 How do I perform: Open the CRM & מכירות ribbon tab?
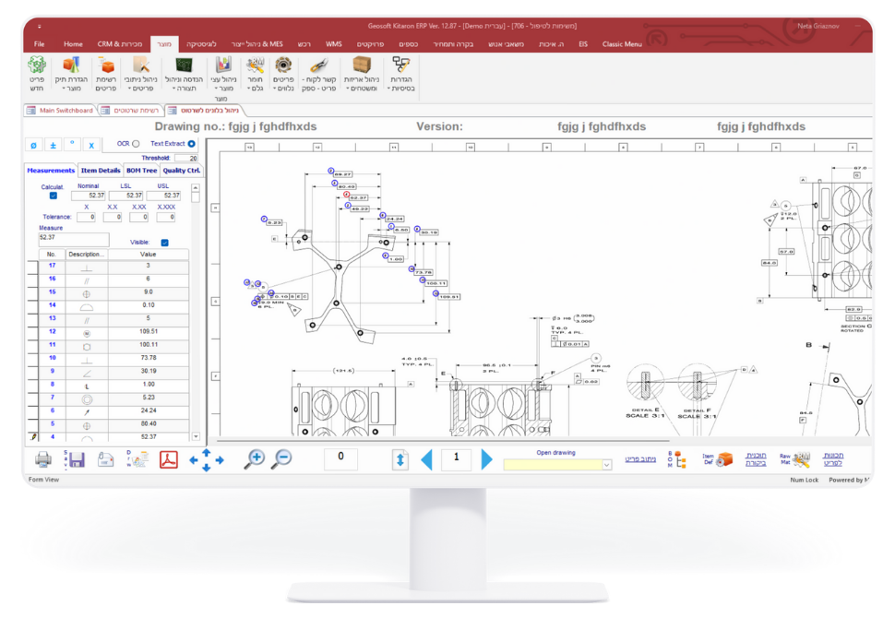coord(120,44)
